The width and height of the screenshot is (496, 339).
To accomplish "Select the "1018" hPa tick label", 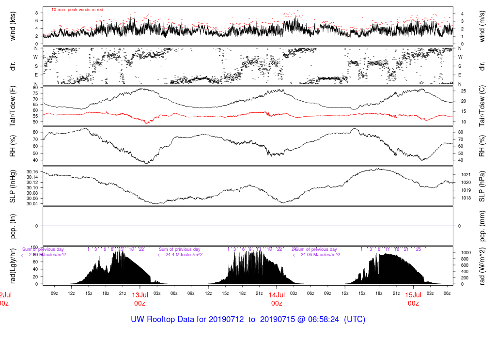I will tap(466, 198).
